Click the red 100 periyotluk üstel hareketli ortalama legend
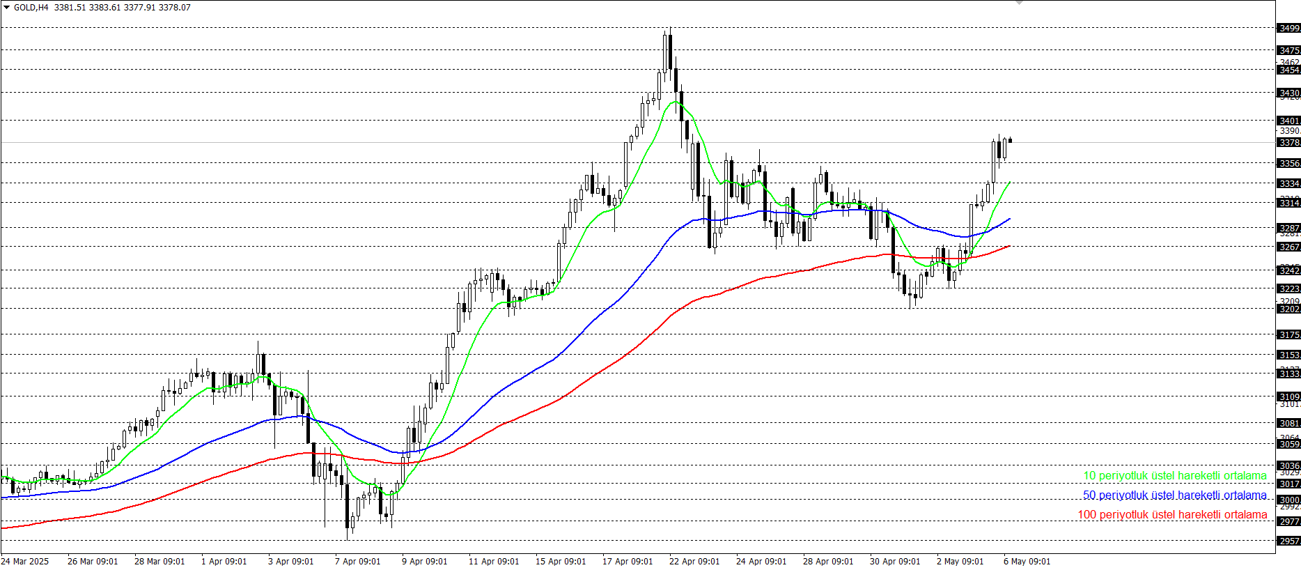The width and height of the screenshot is (1301, 570). tap(1173, 515)
